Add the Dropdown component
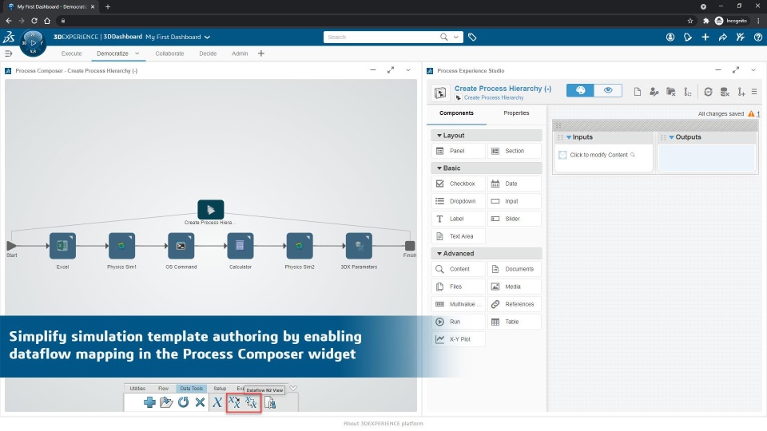This screenshot has width=767, height=431. click(459, 201)
